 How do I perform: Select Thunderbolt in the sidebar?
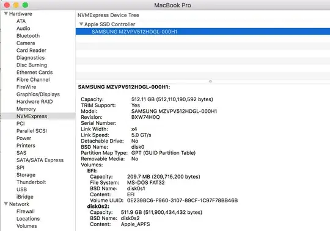[31, 182]
